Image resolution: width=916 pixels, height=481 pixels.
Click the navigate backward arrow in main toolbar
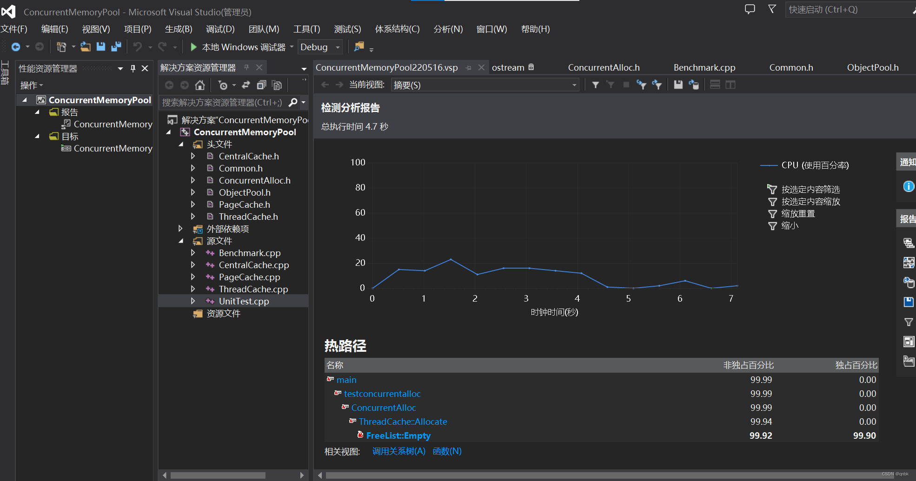tap(16, 47)
